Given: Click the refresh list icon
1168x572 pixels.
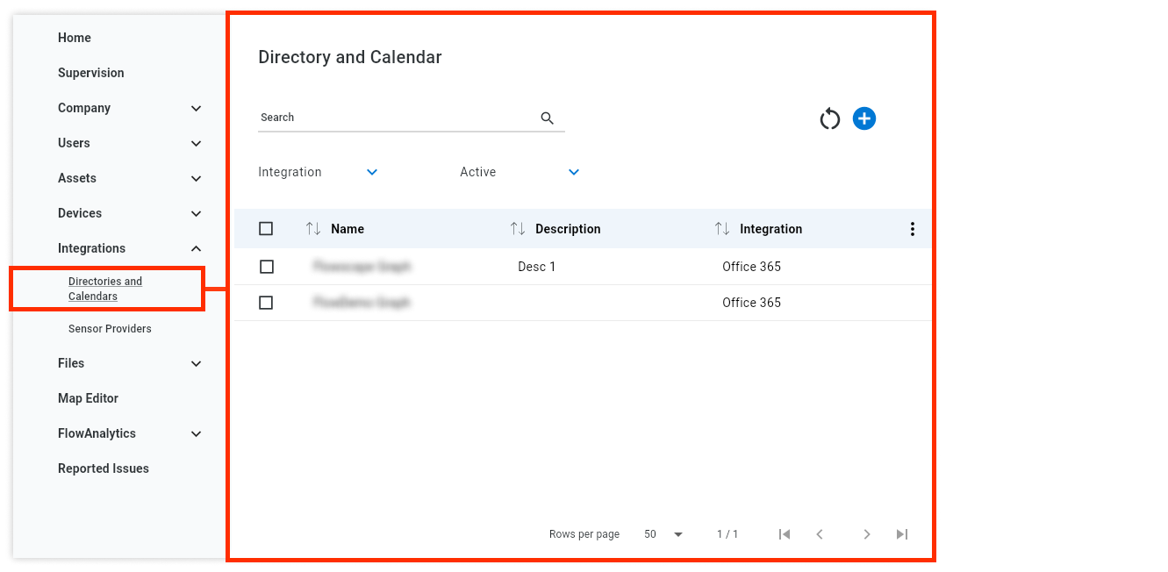Looking at the screenshot, I should 830,118.
